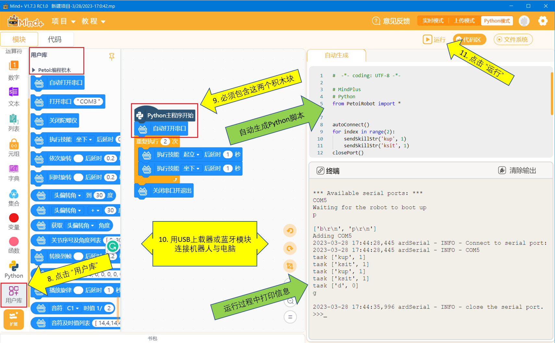The height and width of the screenshot is (343, 555).
Task: Clear terminal output with 清除输出
Action: click(x=517, y=171)
